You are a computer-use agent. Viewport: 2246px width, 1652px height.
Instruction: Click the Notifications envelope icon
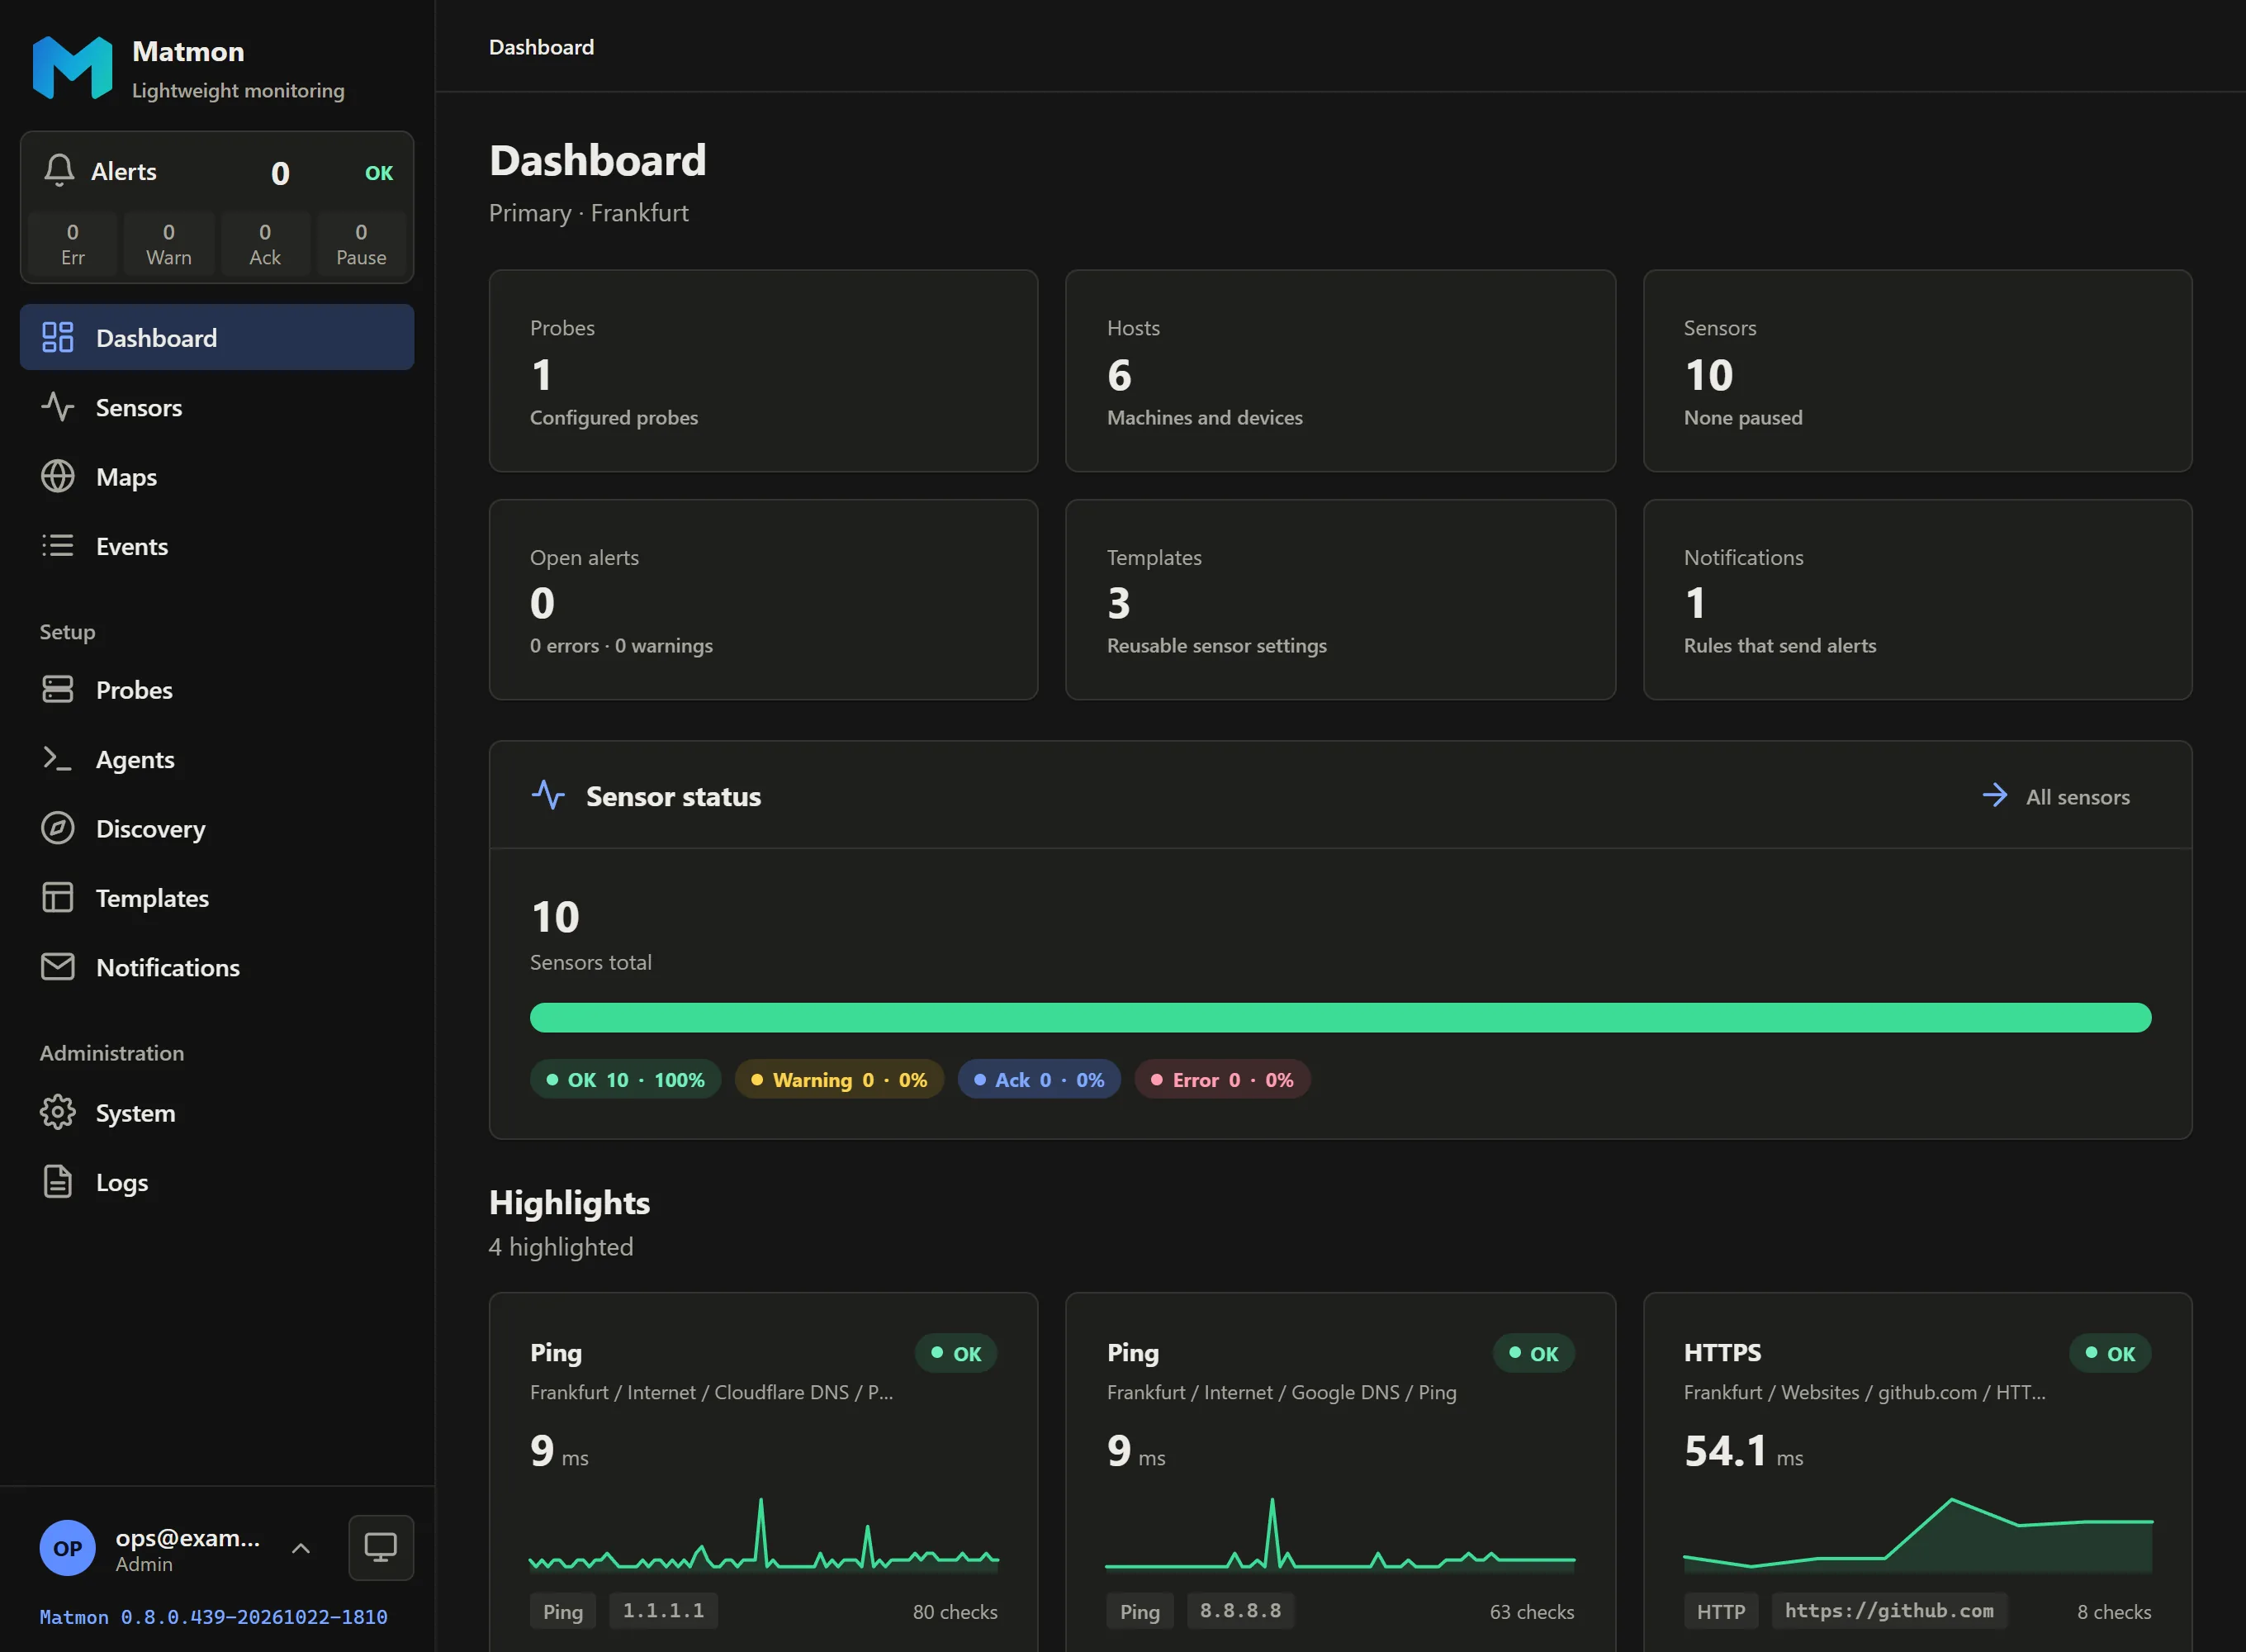pos(57,967)
